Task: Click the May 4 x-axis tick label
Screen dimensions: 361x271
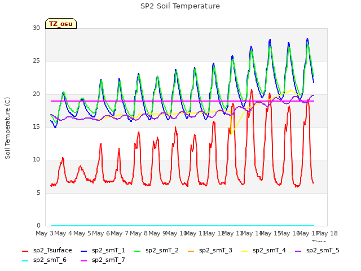Action: pyautogui.click(x=63, y=233)
